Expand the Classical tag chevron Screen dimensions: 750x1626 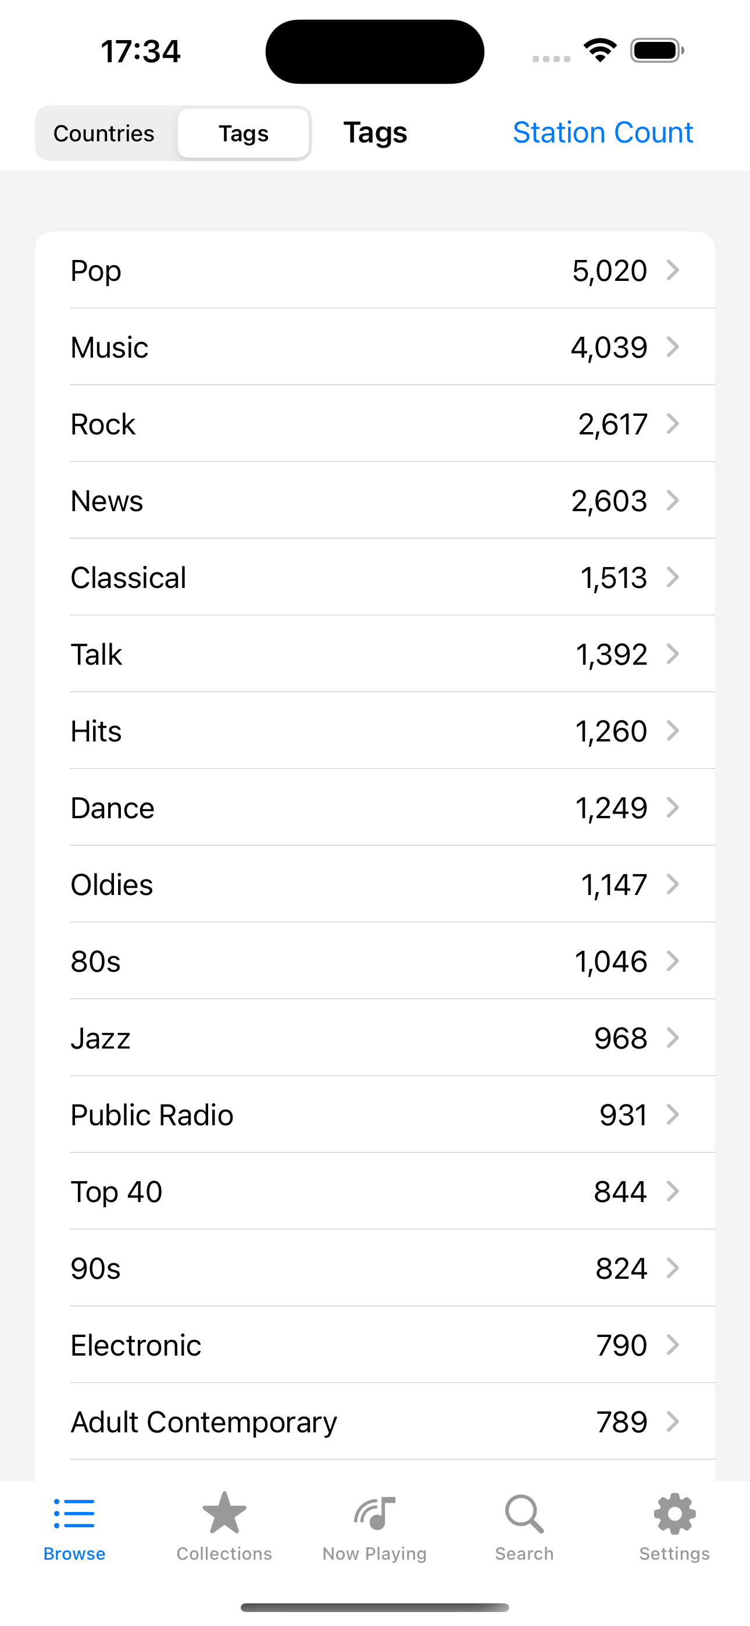tap(673, 577)
